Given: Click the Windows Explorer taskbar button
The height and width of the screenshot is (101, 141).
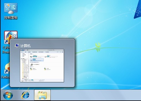Looking at the screenshot, I should (x=42, y=95).
